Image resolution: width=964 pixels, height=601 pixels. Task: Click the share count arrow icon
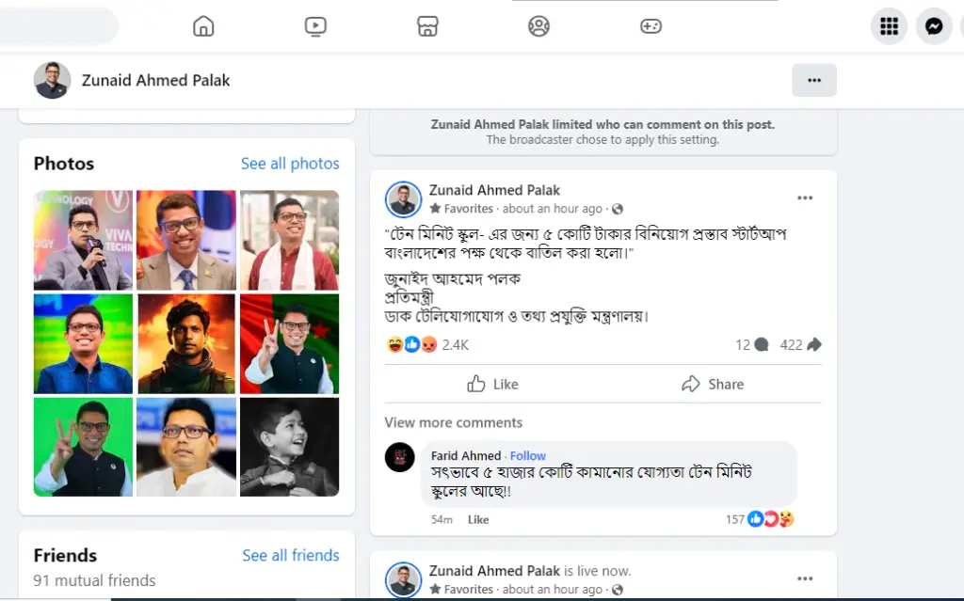[x=814, y=345]
